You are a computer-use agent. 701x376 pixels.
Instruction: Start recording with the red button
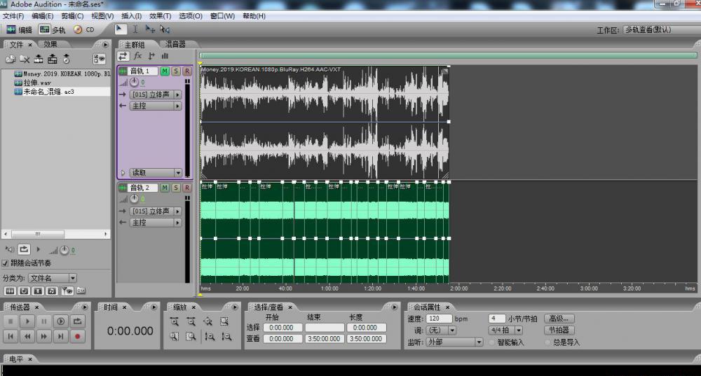click(77, 336)
